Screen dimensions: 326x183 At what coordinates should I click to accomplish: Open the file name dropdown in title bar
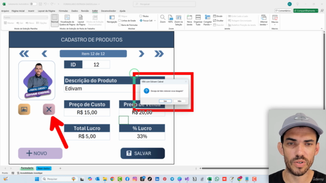(x=99, y=4)
